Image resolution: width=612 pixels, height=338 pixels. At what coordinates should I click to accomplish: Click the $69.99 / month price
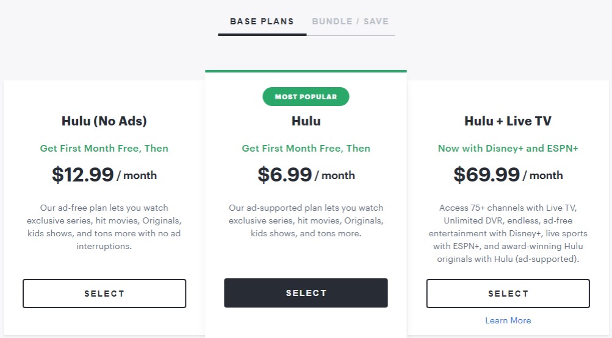tap(508, 174)
